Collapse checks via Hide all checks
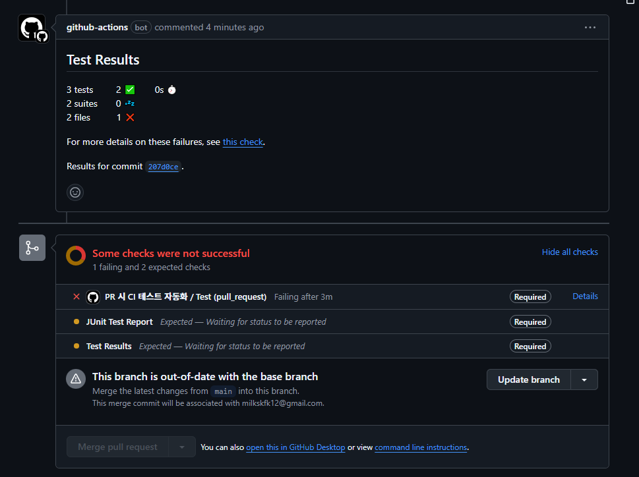639x477 pixels. click(x=570, y=252)
